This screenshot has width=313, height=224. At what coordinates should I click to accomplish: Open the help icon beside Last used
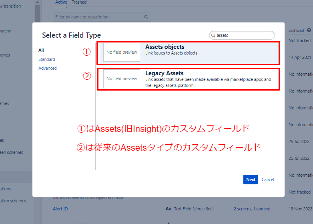(x=309, y=30)
